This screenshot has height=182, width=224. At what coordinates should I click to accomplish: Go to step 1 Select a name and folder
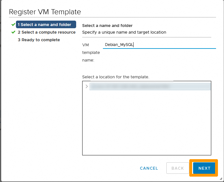46,24
